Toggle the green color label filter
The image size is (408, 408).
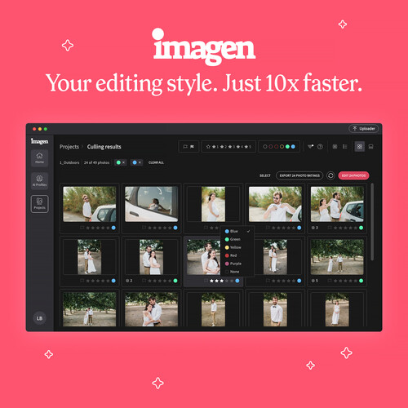(x=287, y=147)
